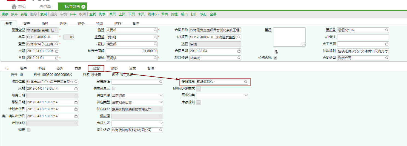Image resolution: width=407 pixels, height=146 pixels.
Task: Toggle the 锁定 checkbox
Action: coord(29,130)
